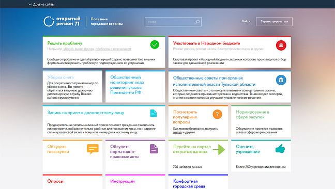Click the red coins budget icon

[x=281, y=45]
